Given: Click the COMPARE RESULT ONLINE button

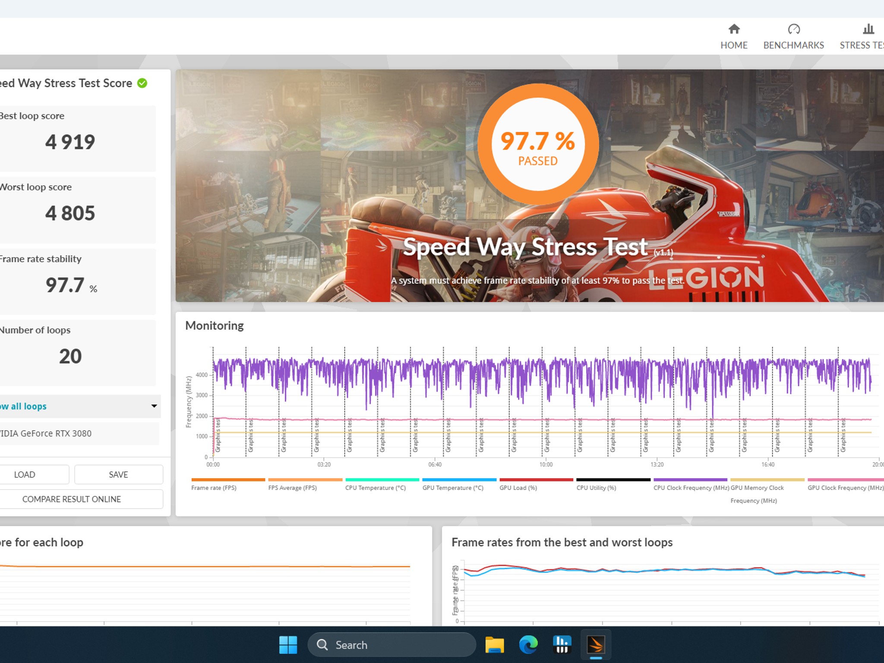Looking at the screenshot, I should coord(71,499).
